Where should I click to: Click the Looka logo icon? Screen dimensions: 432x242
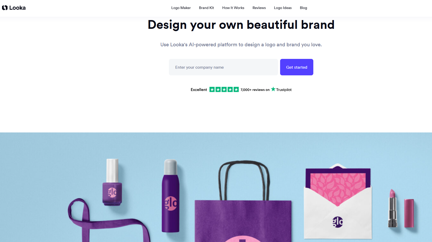[x=5, y=8]
